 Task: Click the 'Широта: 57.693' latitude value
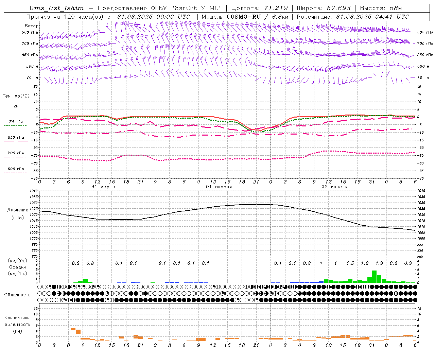[x=324, y=8]
